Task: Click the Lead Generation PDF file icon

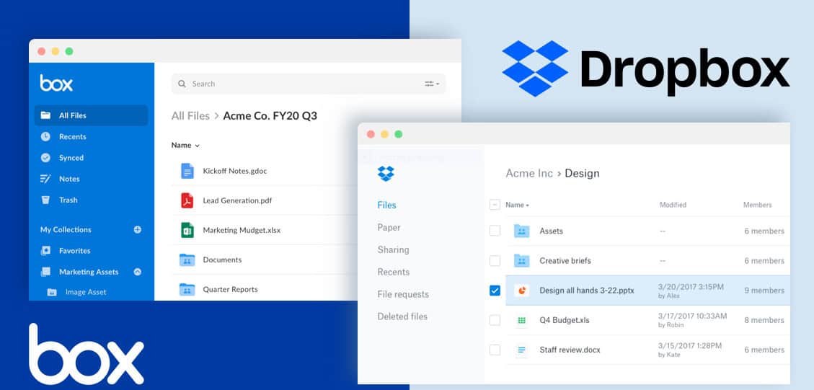Action: 187,200
